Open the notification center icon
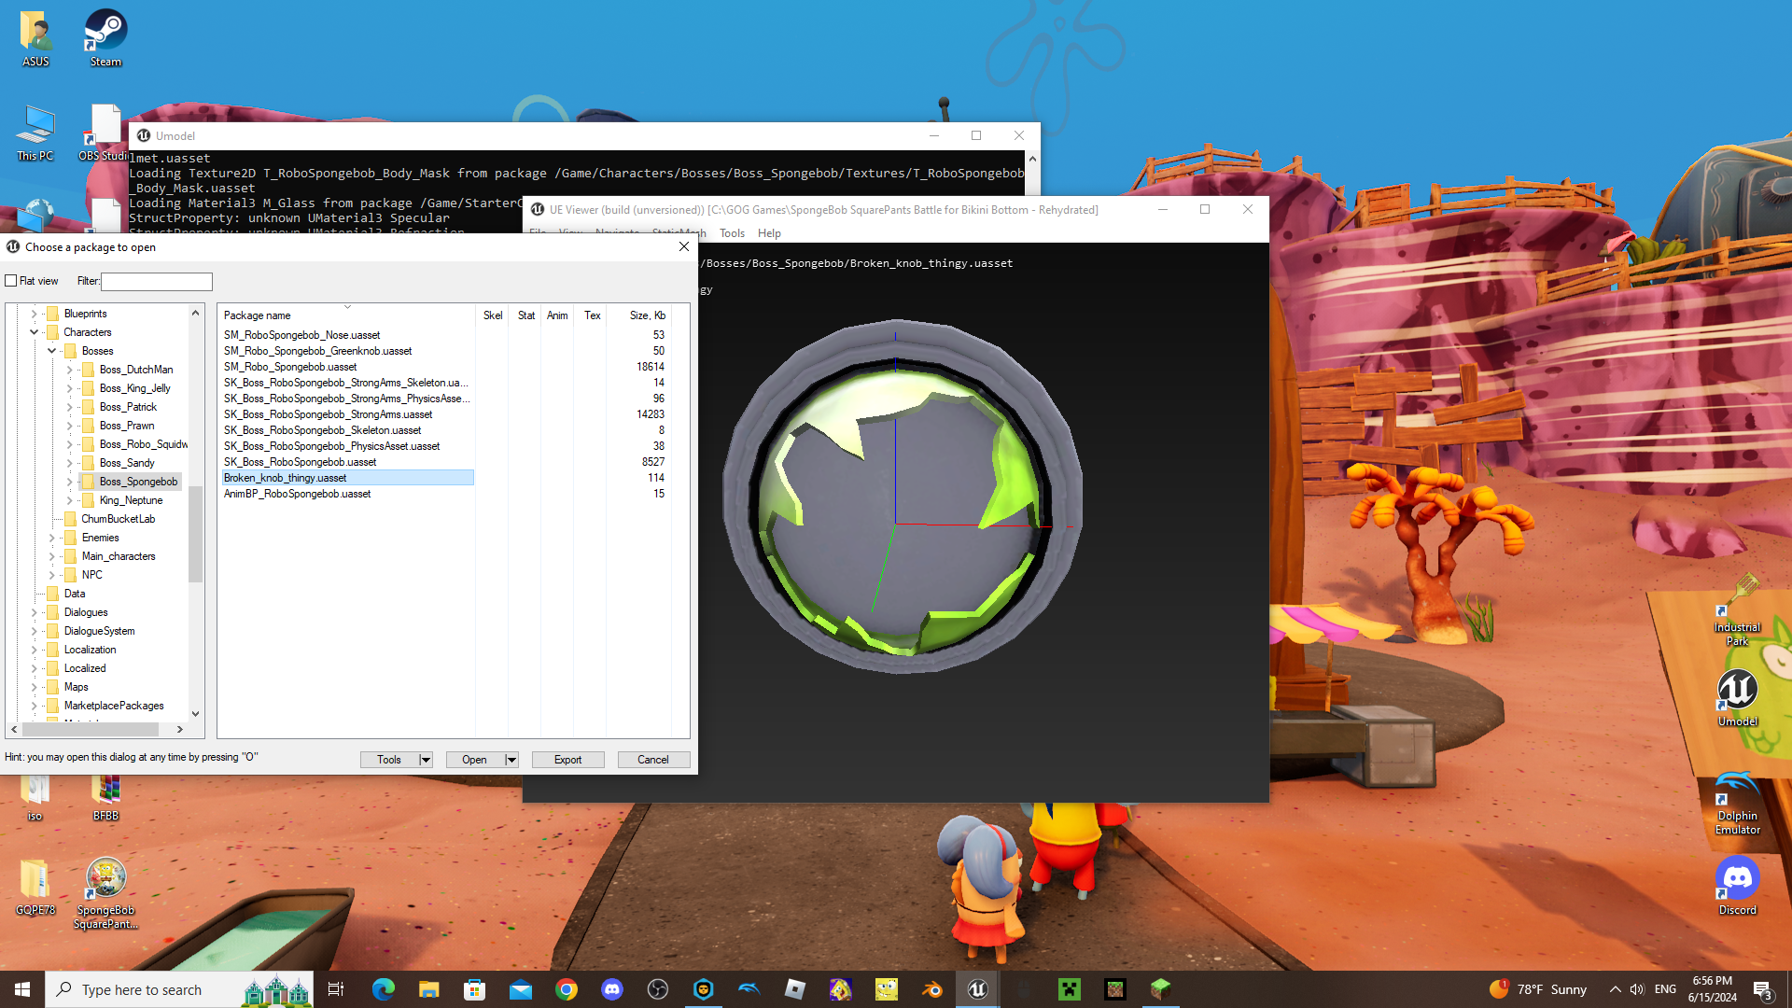 (x=1762, y=989)
